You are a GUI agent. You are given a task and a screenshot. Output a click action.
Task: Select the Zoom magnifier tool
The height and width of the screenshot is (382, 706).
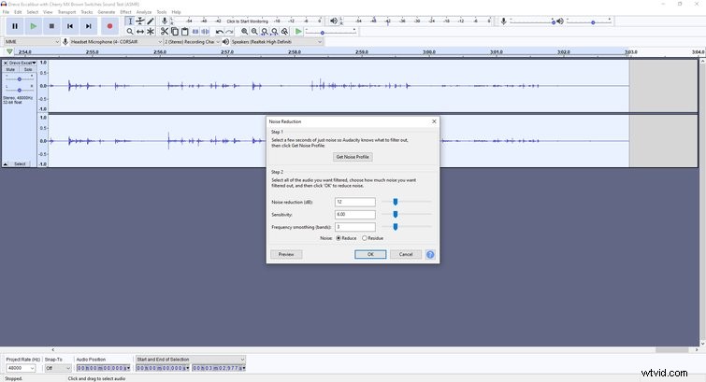(x=130, y=32)
